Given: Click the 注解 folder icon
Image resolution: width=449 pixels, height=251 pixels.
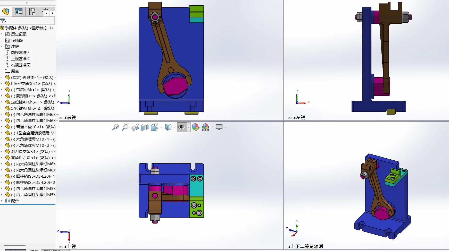Looking at the screenshot, I should (7, 46).
